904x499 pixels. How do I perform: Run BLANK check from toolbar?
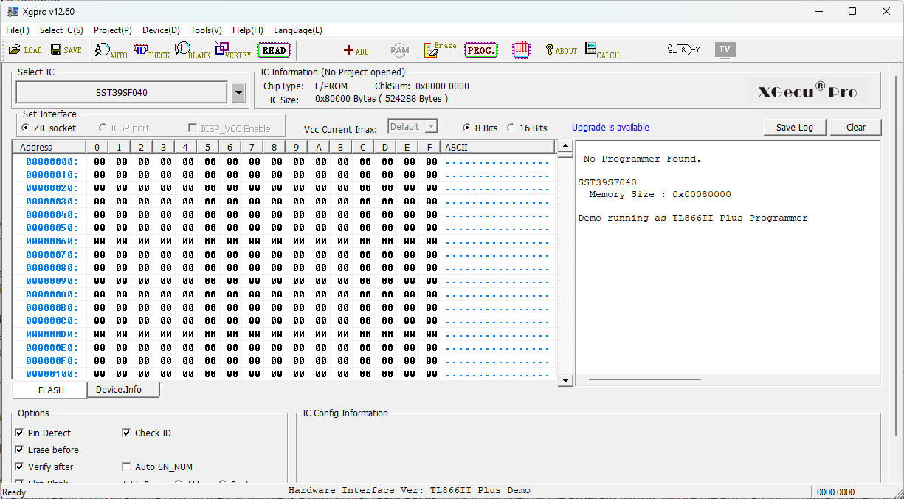click(x=192, y=51)
